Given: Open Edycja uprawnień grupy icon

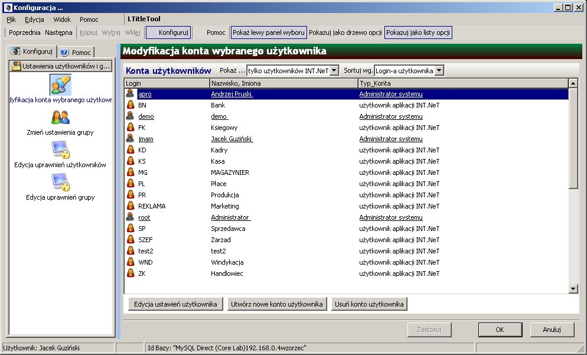Looking at the screenshot, I should coord(60,183).
